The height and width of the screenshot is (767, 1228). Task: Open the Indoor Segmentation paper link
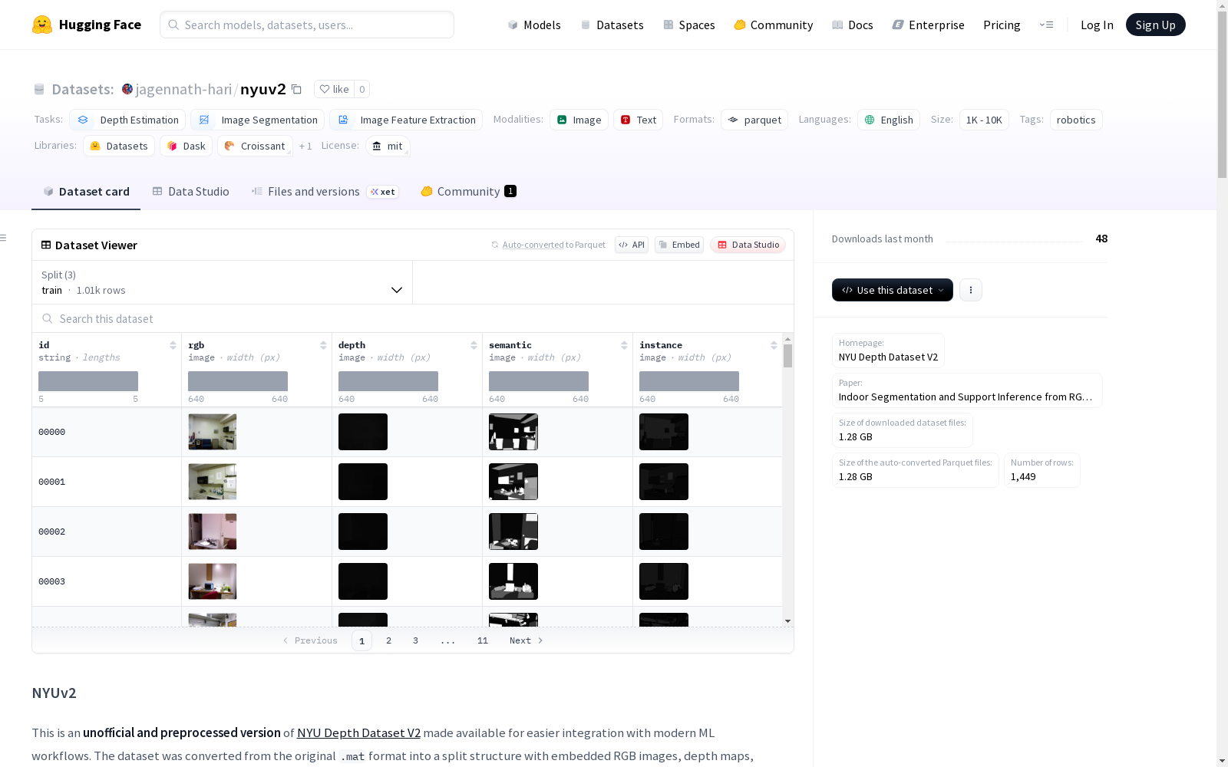coord(967,390)
